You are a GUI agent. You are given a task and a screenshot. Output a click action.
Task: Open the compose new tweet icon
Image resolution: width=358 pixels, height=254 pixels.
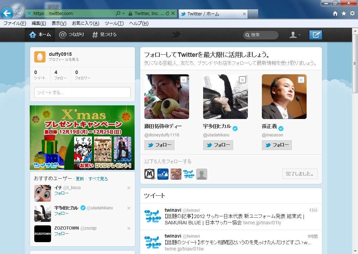(x=316, y=35)
